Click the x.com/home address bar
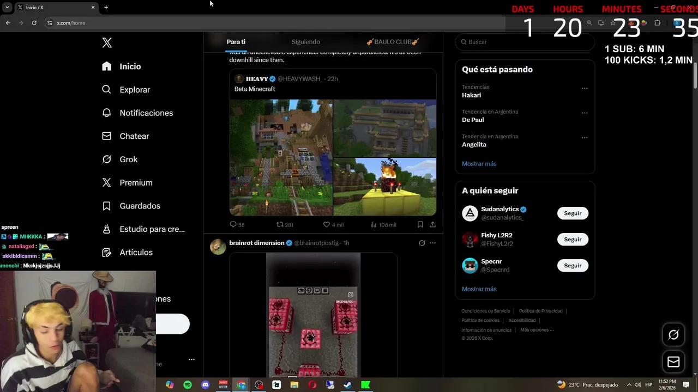 pyautogui.click(x=273, y=23)
